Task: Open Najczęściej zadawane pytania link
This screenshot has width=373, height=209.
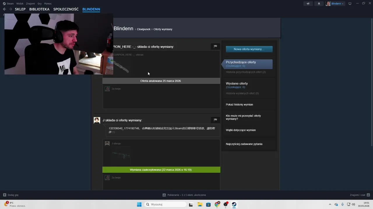Action: 244,144
